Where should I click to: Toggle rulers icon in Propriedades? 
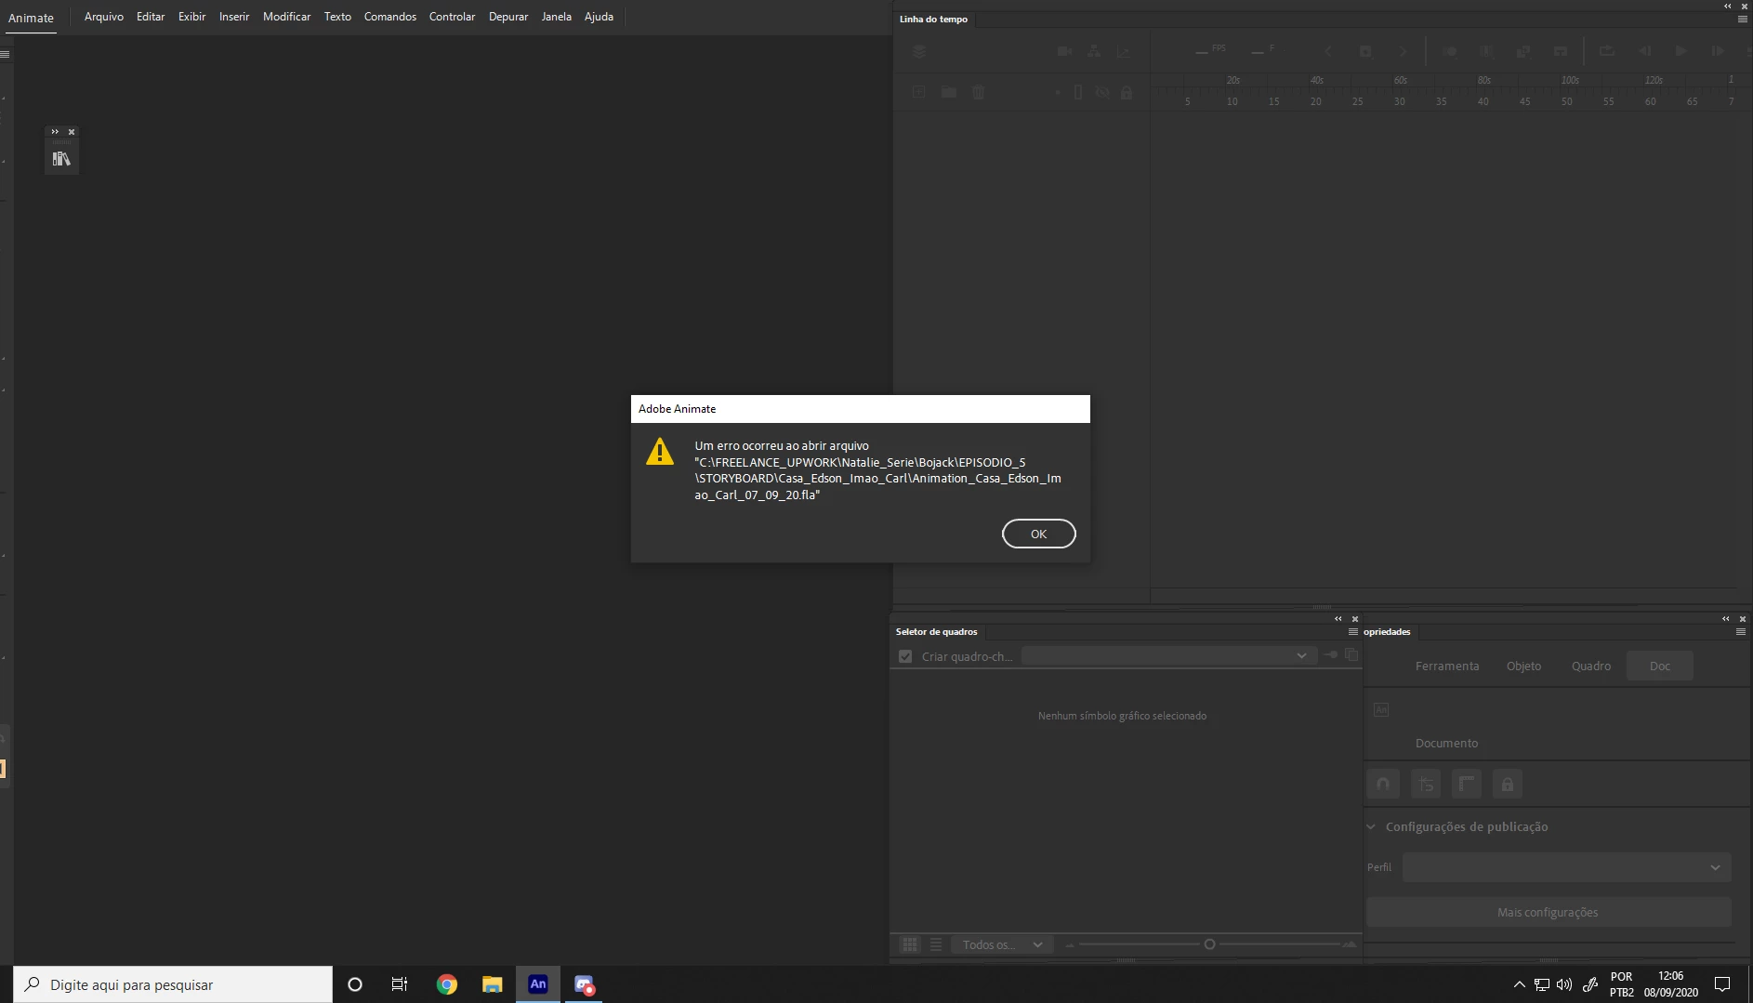pyautogui.click(x=1467, y=784)
